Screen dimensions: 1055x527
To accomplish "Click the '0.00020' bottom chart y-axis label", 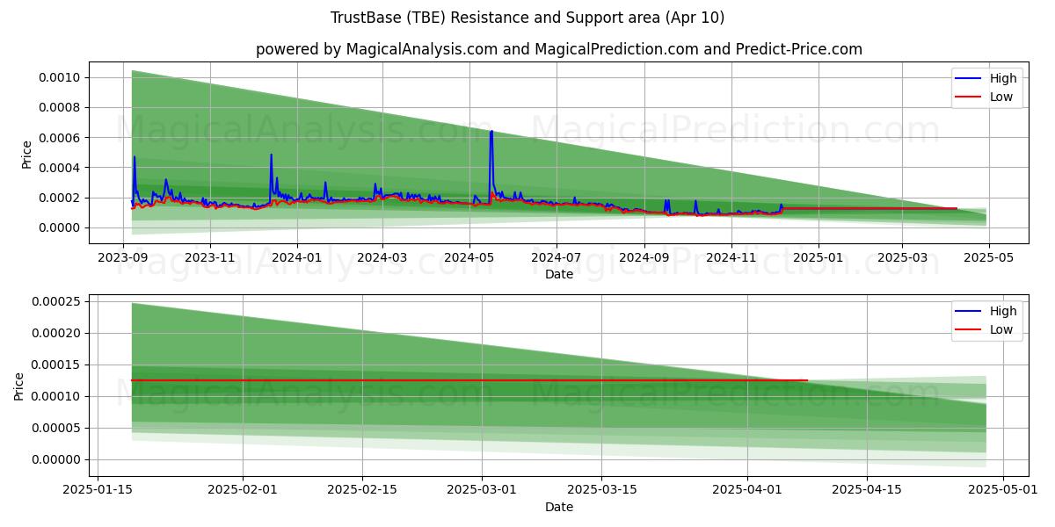I will click(x=57, y=333).
